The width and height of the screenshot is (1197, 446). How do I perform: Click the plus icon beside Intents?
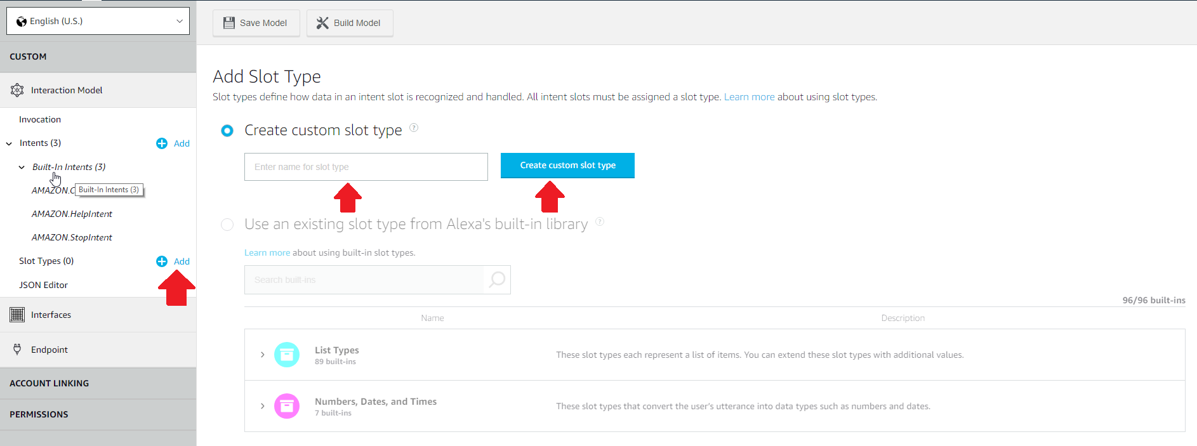click(162, 143)
